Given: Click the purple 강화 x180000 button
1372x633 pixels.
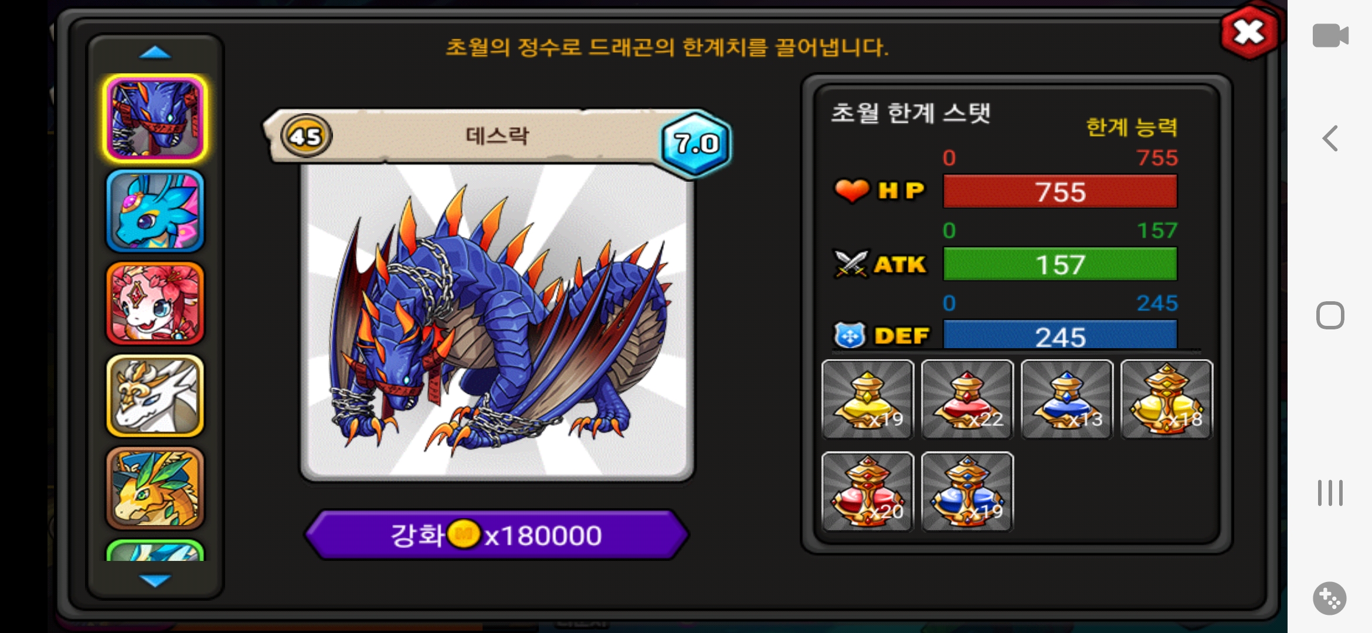Looking at the screenshot, I should click(496, 535).
